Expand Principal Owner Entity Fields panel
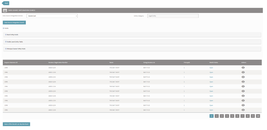The height and width of the screenshot is (130, 267). pos(6,49)
